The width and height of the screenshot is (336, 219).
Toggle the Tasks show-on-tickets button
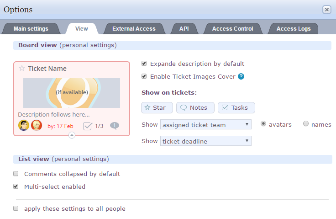tap(236, 107)
